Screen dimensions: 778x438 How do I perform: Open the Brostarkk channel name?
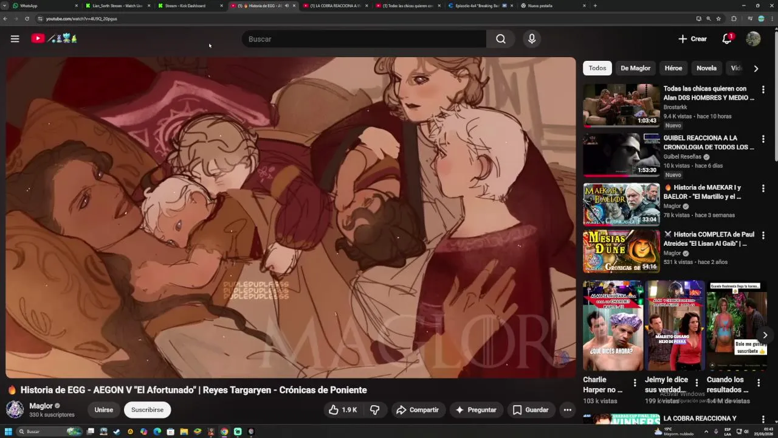point(675,107)
